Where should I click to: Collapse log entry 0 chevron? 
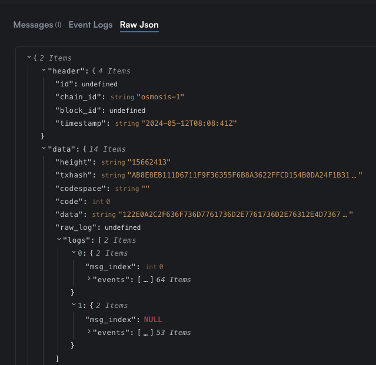74,252
